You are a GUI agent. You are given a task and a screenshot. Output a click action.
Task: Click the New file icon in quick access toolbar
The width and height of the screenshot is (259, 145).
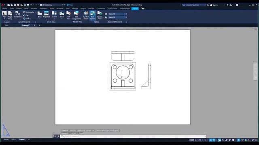[8, 5]
